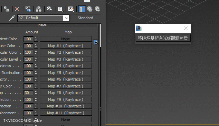Click the Make Material Copy icon
The width and height of the screenshot is (219, 126).
pos(28,9)
